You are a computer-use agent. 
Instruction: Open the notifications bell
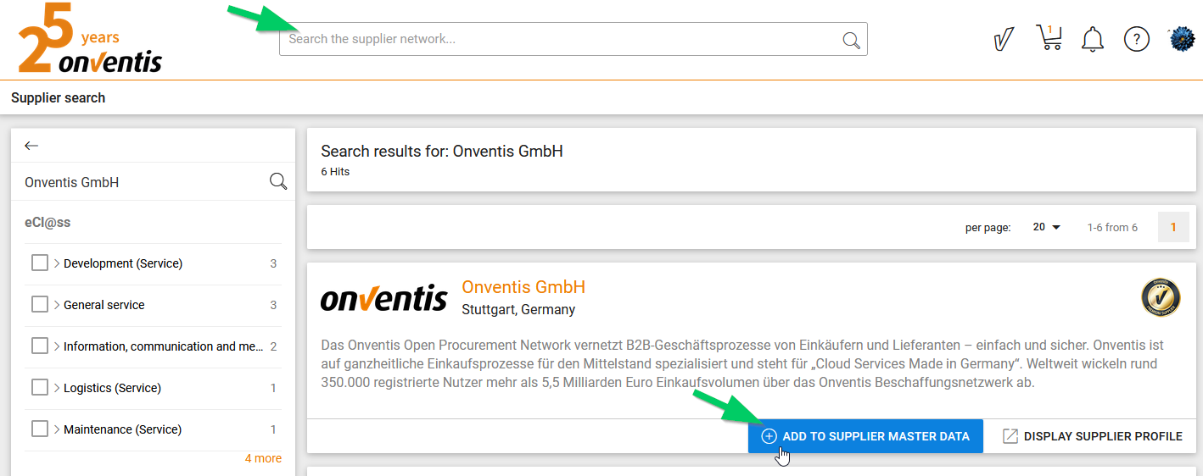click(1093, 39)
